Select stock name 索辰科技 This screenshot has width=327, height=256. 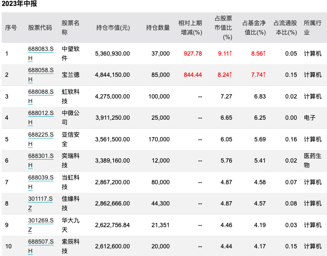71,246
